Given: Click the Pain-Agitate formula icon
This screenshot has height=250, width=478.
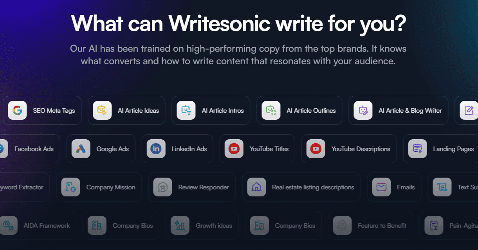Looking at the screenshot, I should (x=434, y=225).
